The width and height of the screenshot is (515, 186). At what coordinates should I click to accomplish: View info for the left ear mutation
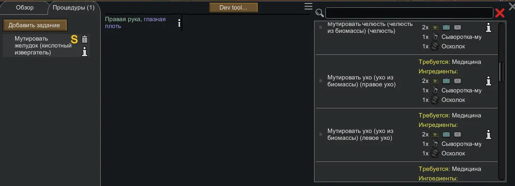[x=489, y=134]
